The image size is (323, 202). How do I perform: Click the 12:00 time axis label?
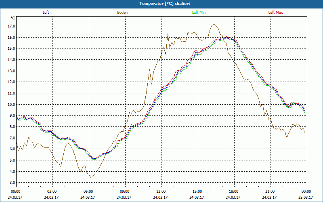tap(160, 191)
